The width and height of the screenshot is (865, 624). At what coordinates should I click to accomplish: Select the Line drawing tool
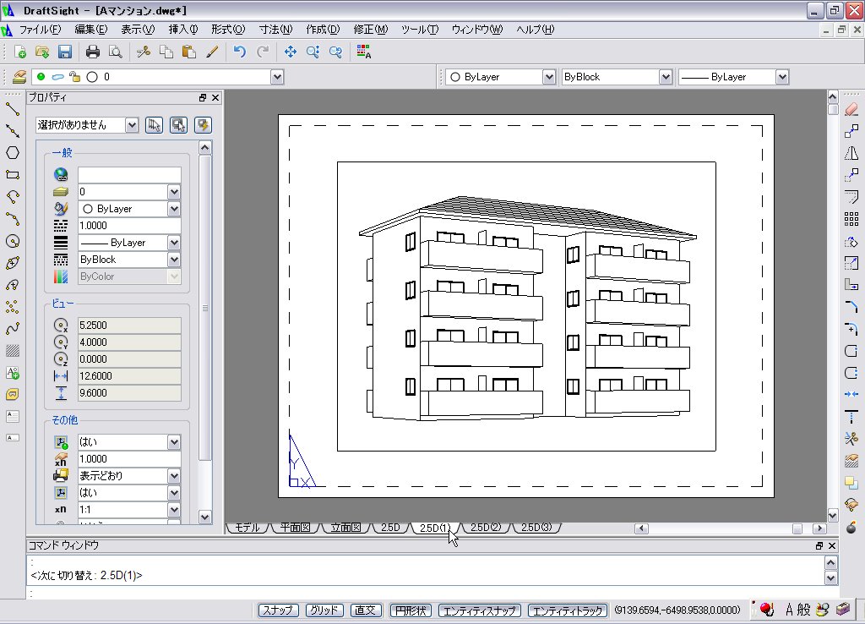click(12, 109)
